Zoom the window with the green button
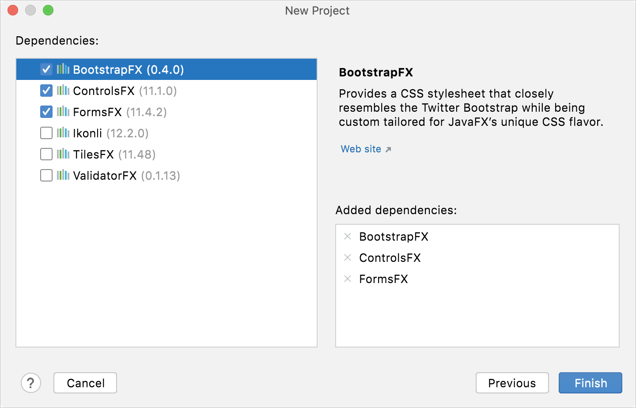The height and width of the screenshot is (408, 636). [x=48, y=10]
